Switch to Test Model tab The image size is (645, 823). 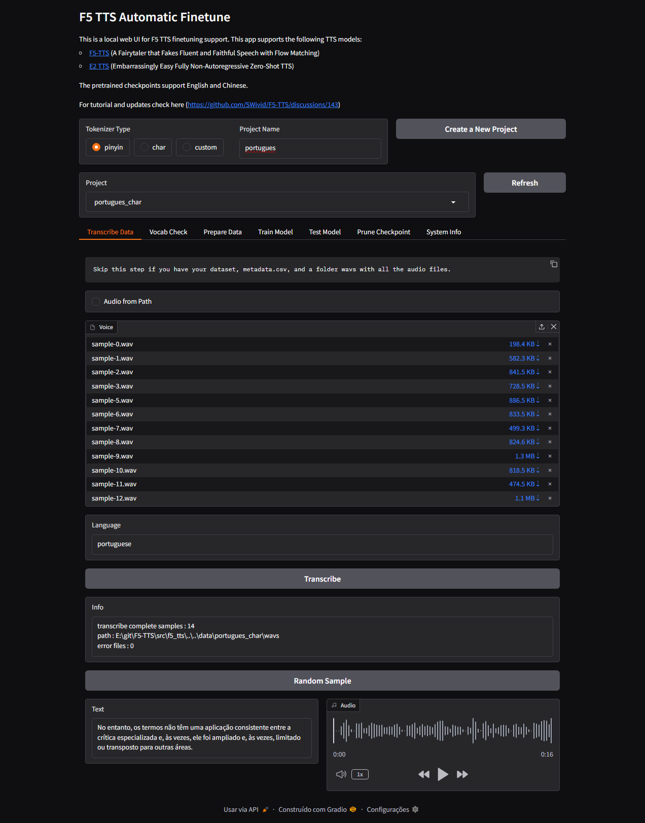(325, 232)
